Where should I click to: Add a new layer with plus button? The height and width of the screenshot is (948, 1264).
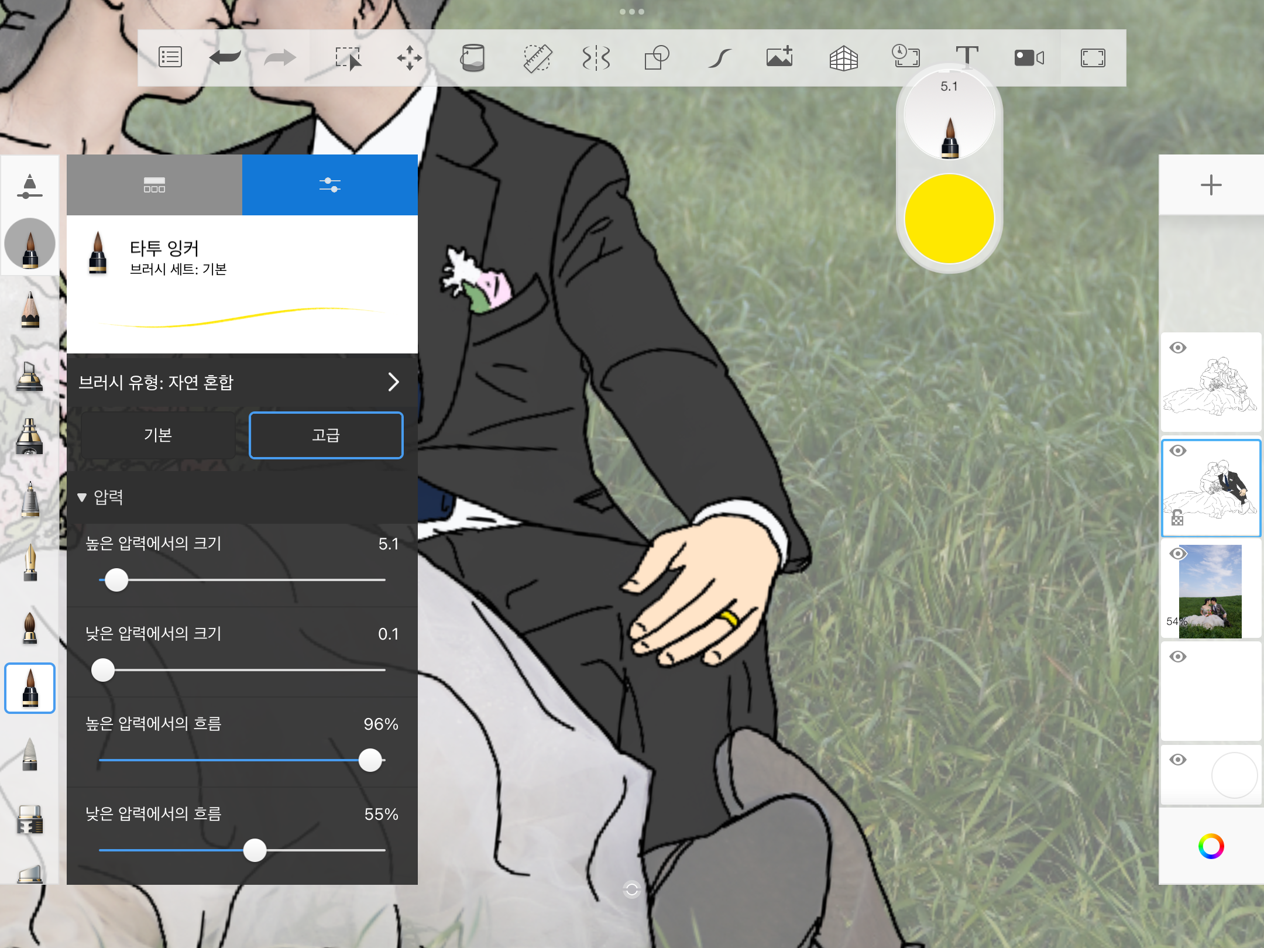pos(1211,185)
